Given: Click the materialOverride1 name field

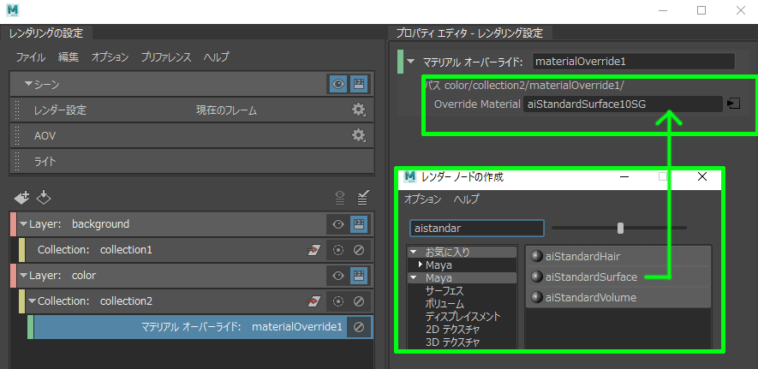Looking at the screenshot, I should tap(633, 62).
